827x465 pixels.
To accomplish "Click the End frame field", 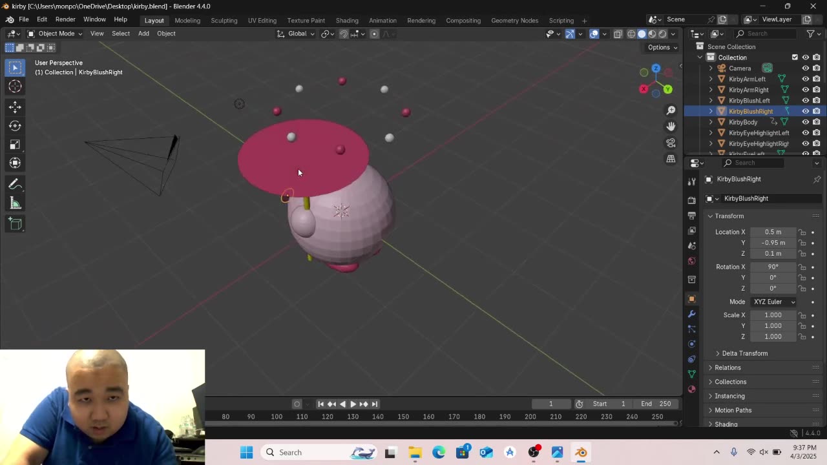I will click(x=657, y=404).
